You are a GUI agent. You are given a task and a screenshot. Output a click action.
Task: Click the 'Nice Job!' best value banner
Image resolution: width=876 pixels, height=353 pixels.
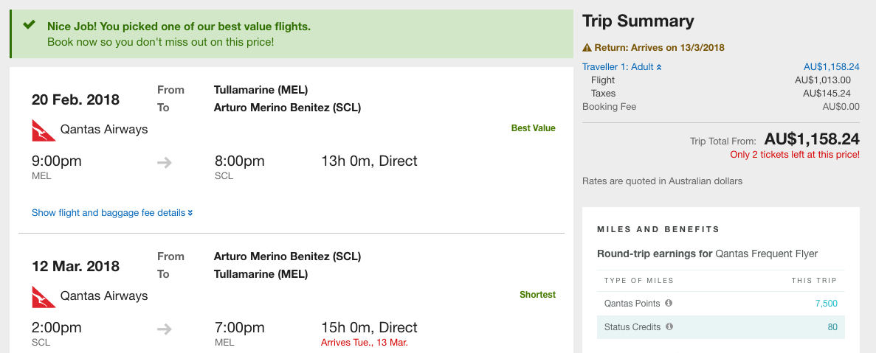292,33
